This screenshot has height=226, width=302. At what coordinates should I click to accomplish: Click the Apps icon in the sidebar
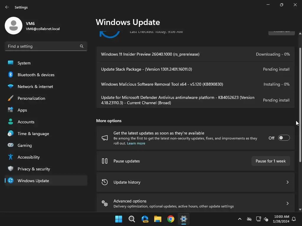11,110
